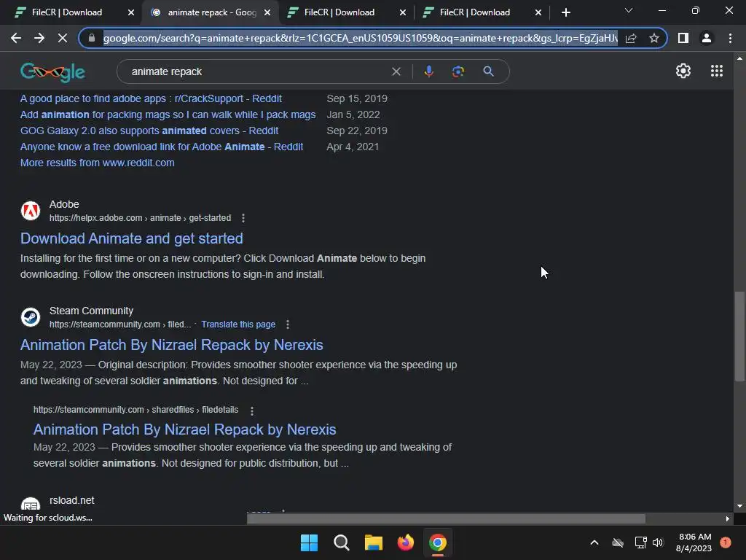
Task: Open 'Download Animate and get started' result
Action: [x=131, y=238]
